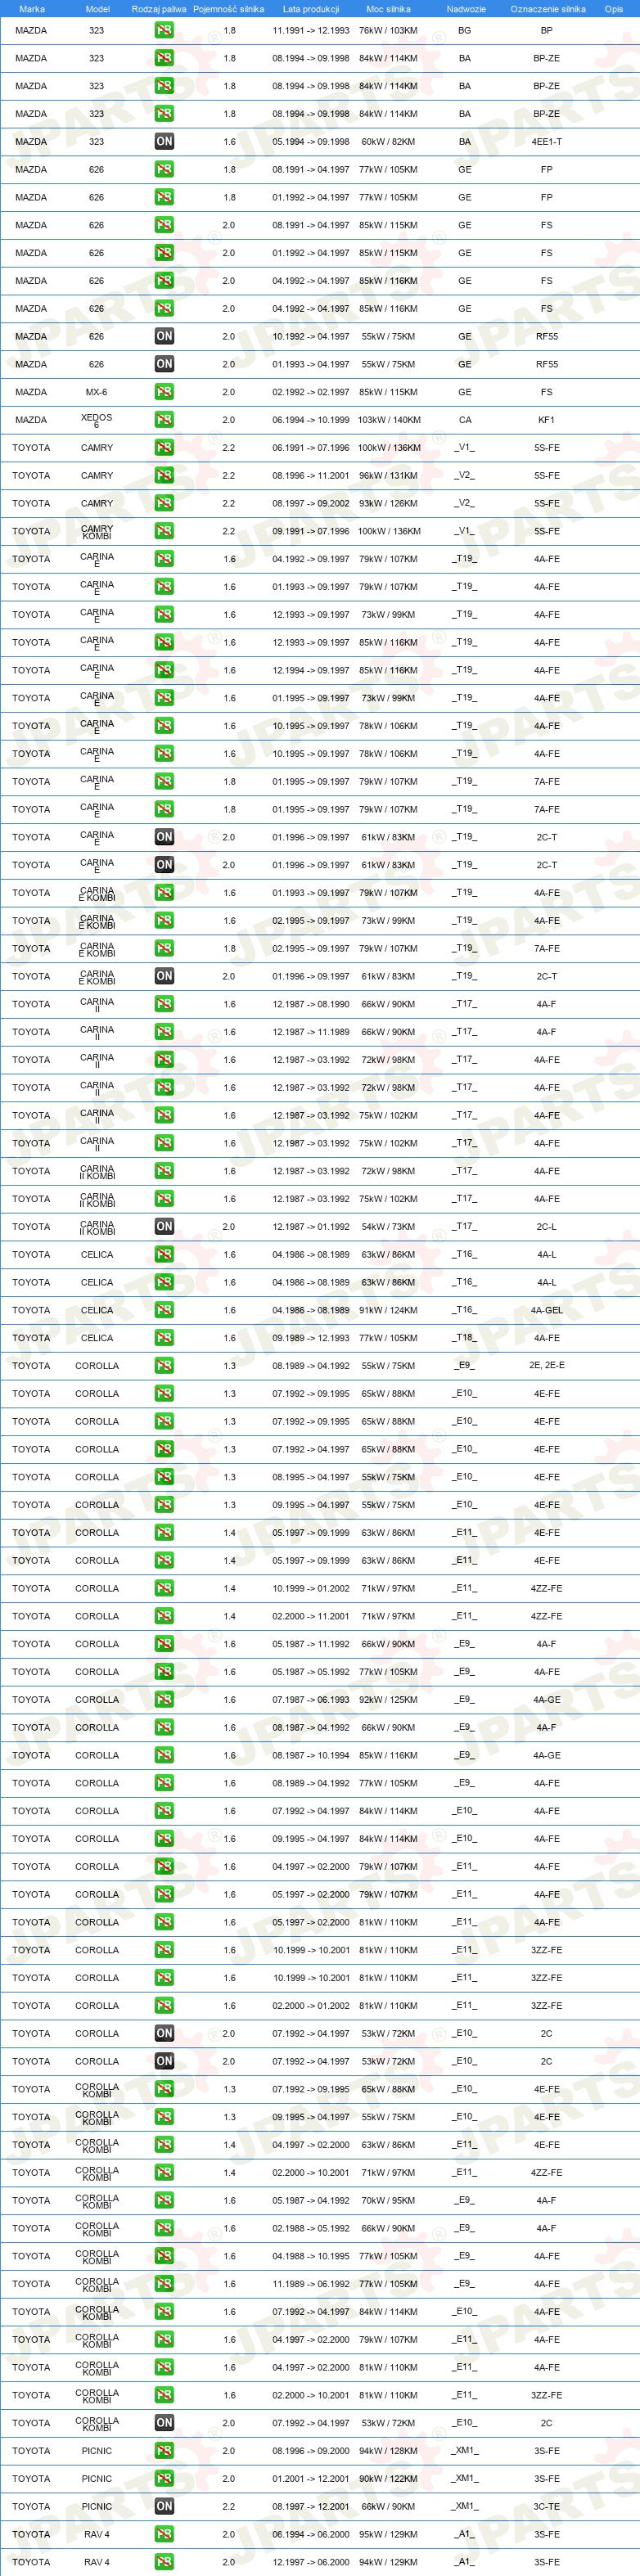Click petrol icon in Celica 09.1989 4A-FE row
The width and height of the screenshot is (640, 2576).
tap(164, 1338)
